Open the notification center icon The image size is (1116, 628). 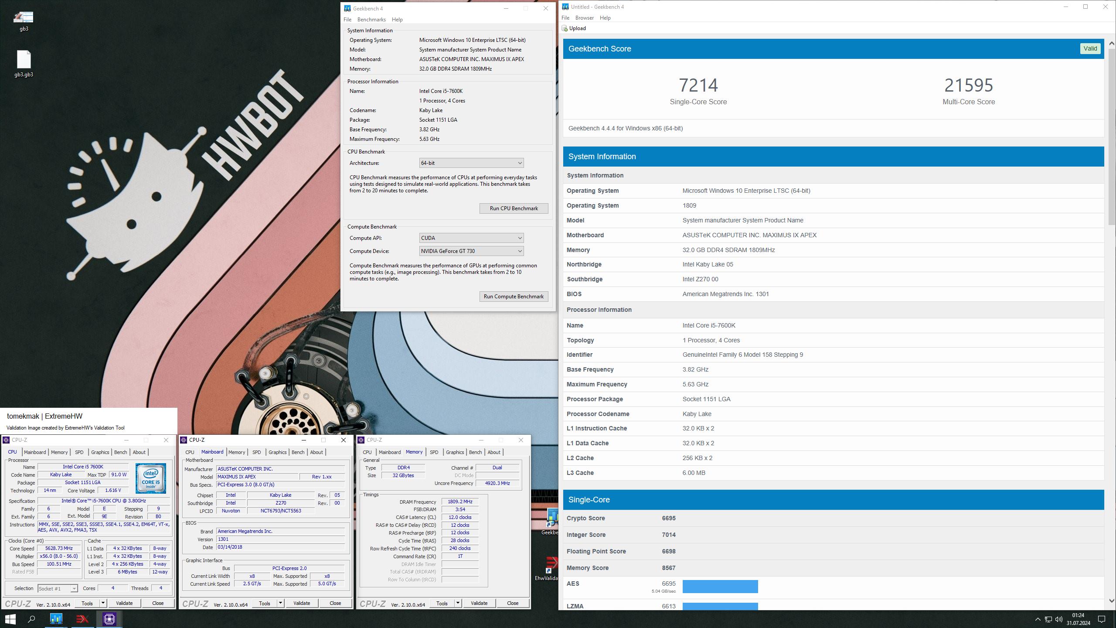pos(1101,619)
